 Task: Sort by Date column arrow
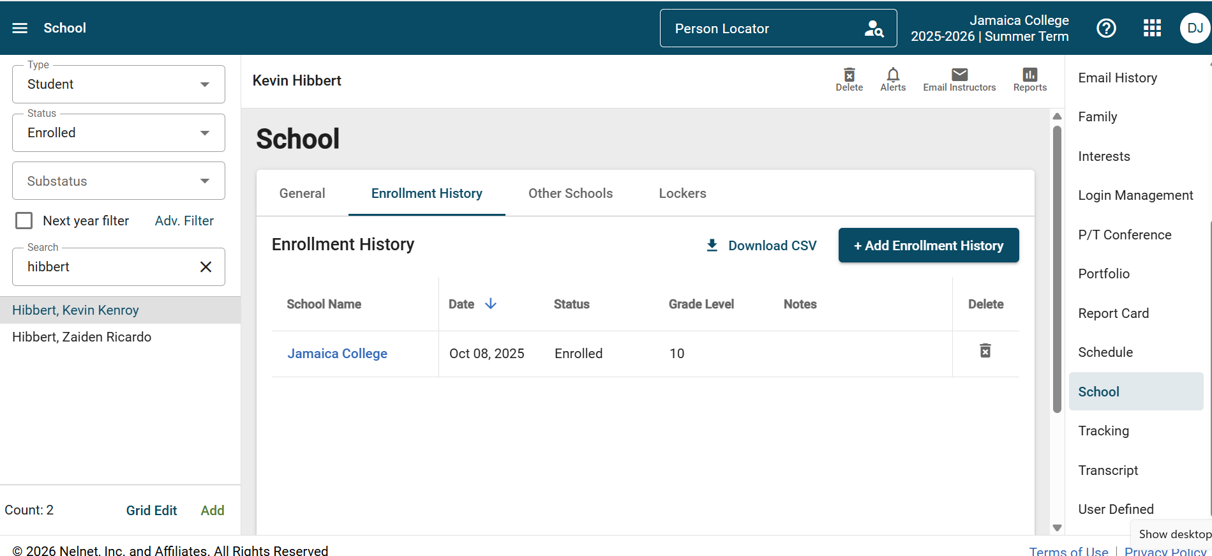click(x=491, y=304)
